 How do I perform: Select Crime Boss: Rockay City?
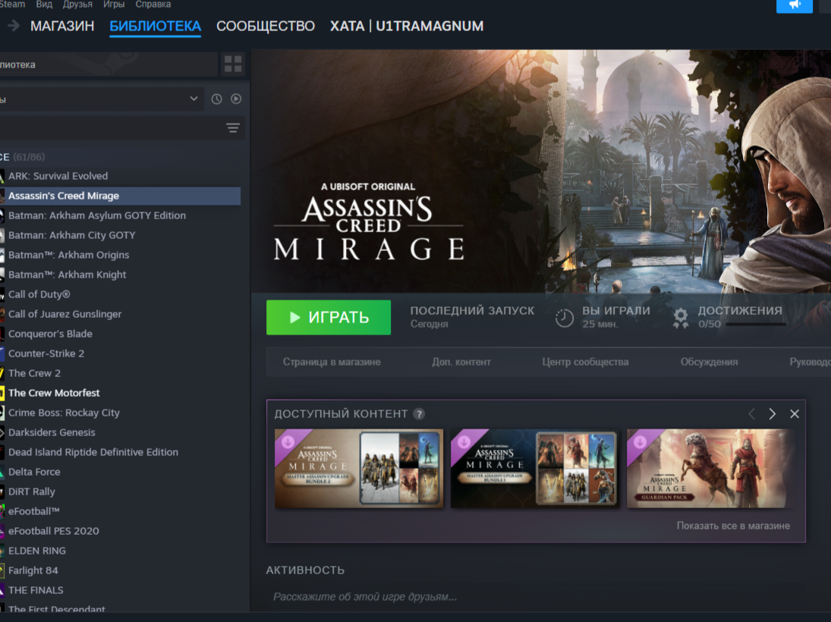pos(121,412)
